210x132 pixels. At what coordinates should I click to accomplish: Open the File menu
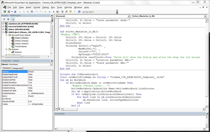pyautogui.click(x=9, y=7)
